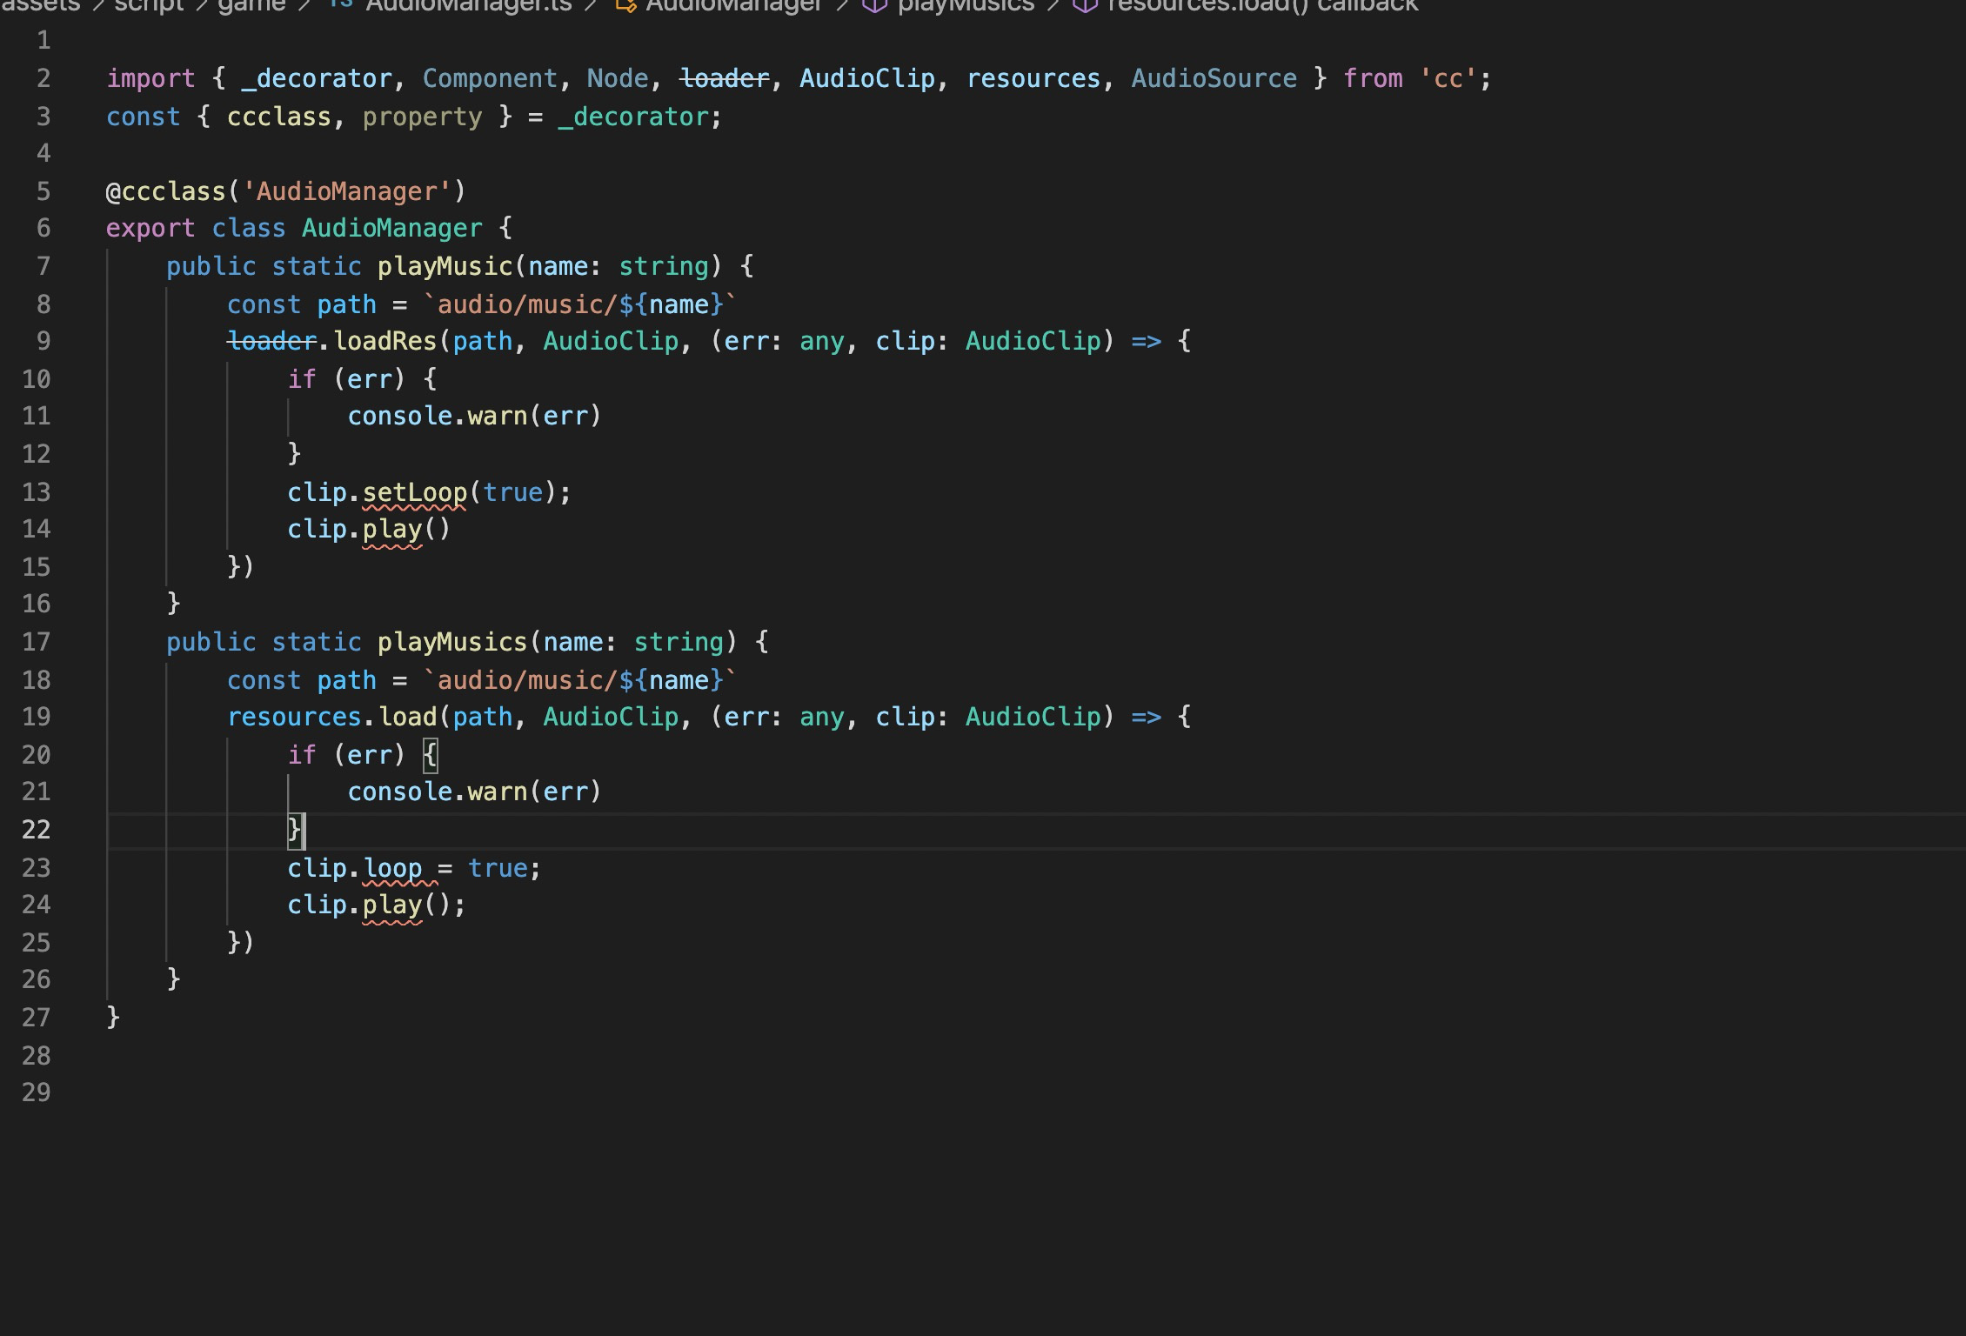Viewport: 1966px width, 1336px height.
Task: Click the 'resources' identifier on line 19
Action: tap(294, 717)
